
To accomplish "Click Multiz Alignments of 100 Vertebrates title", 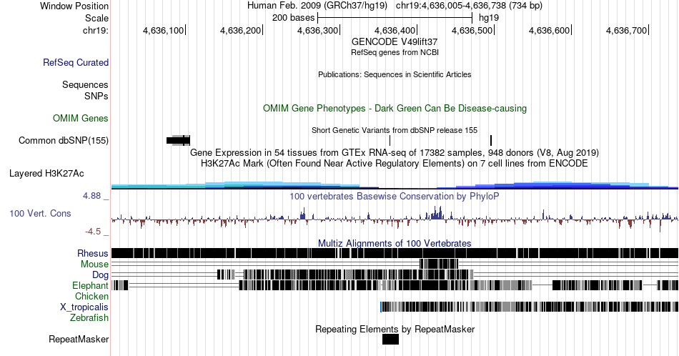I will point(395,243).
